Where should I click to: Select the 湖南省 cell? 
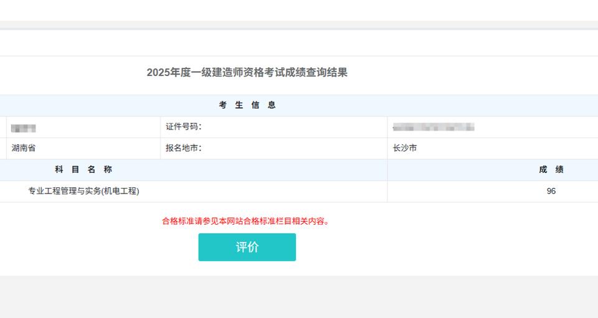click(x=24, y=148)
